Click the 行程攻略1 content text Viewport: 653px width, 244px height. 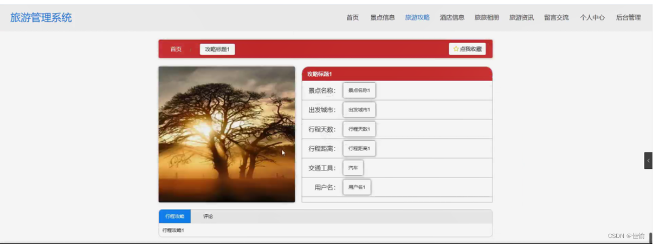[173, 230]
